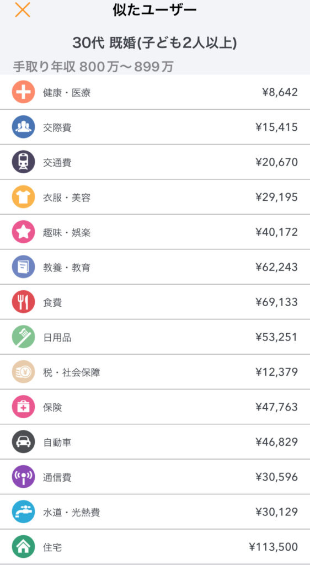310x565 pixels.
Task: Tap the 衣服・美容 shirt icon
Action: tap(23, 197)
